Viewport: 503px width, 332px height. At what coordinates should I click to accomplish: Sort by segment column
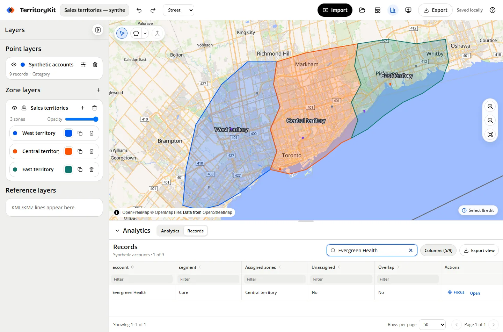click(x=190, y=267)
